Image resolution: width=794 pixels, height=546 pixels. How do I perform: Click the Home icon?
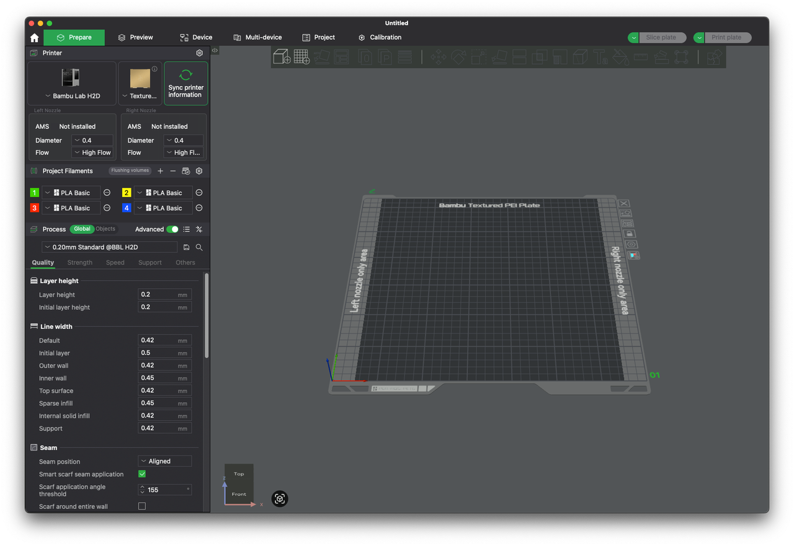(x=34, y=38)
